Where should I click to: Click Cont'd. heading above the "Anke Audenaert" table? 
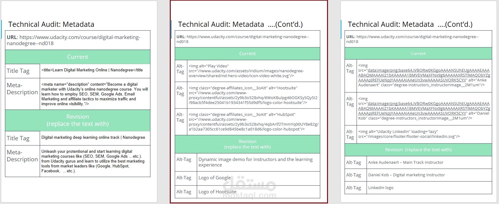(x=410, y=24)
